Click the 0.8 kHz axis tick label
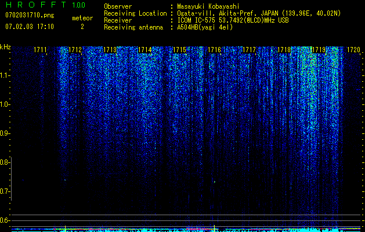Screen dimensions: 365x232 (x=5, y=162)
